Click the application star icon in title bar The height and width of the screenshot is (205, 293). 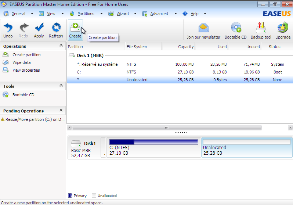point(4,4)
